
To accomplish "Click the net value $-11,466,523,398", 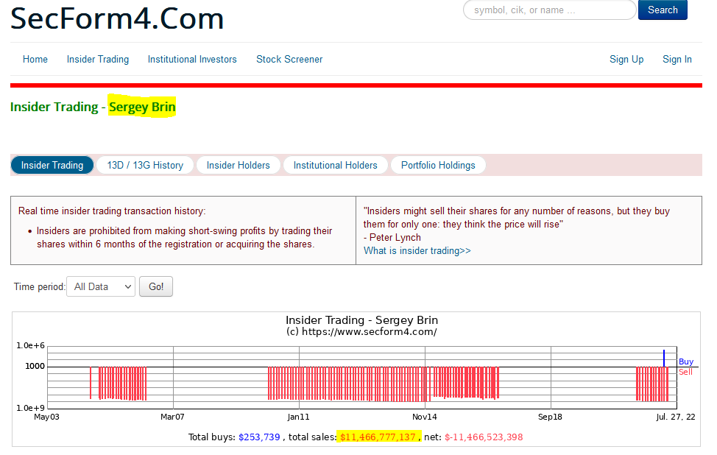I will click(x=484, y=437).
